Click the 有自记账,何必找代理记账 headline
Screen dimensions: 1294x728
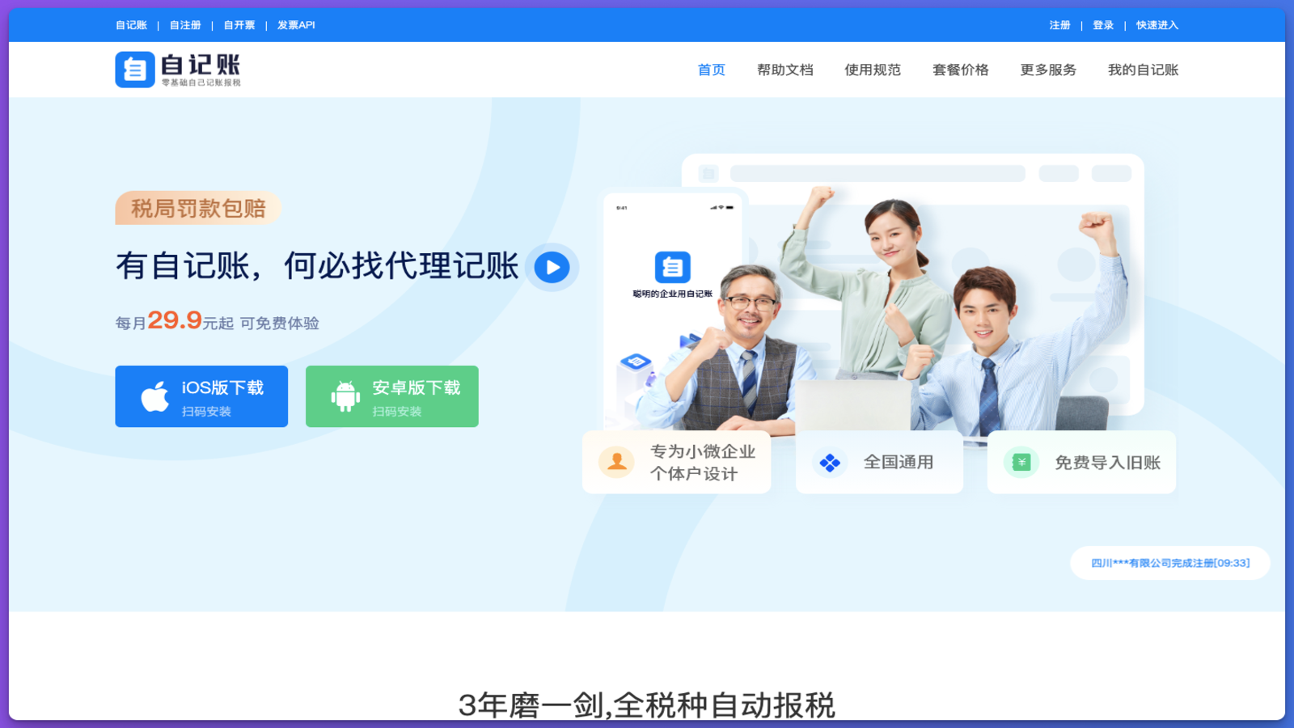pyautogui.click(x=317, y=266)
